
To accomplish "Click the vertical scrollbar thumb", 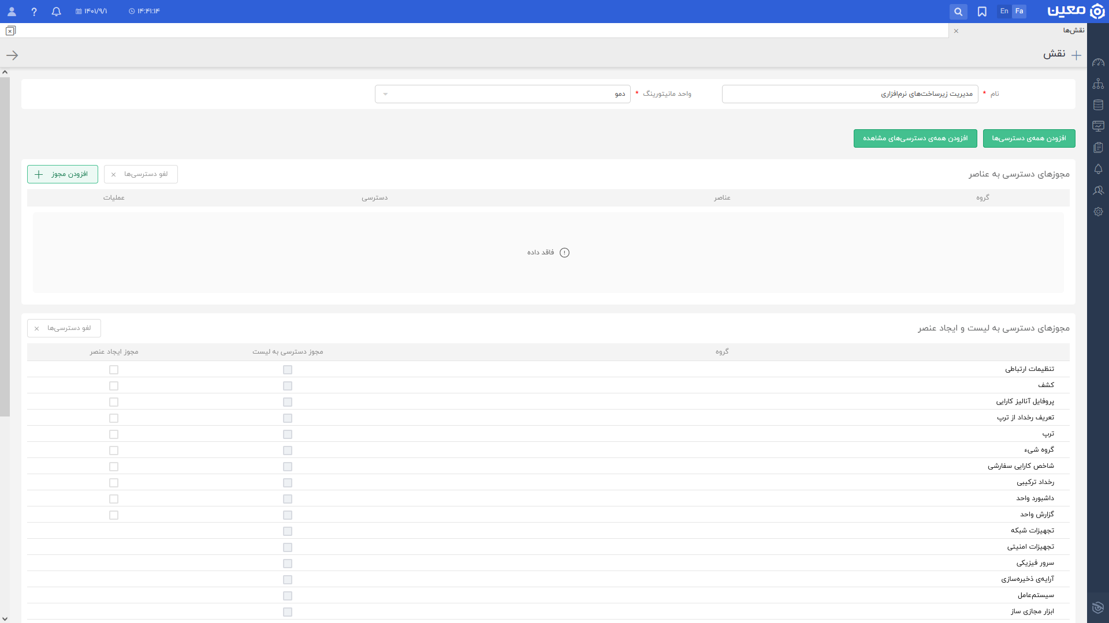I will tap(5, 246).
